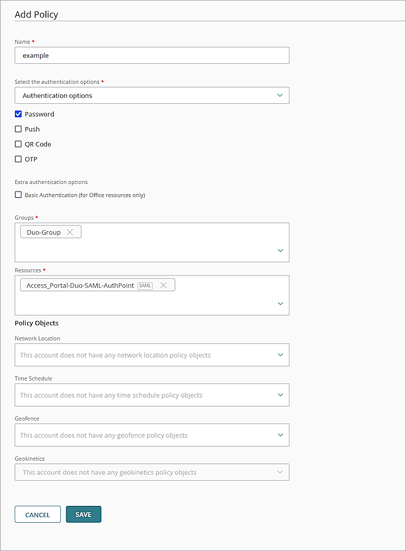Image resolution: width=406 pixels, height=551 pixels.
Task: Open the Authentication options dropdown
Action: [x=152, y=95]
